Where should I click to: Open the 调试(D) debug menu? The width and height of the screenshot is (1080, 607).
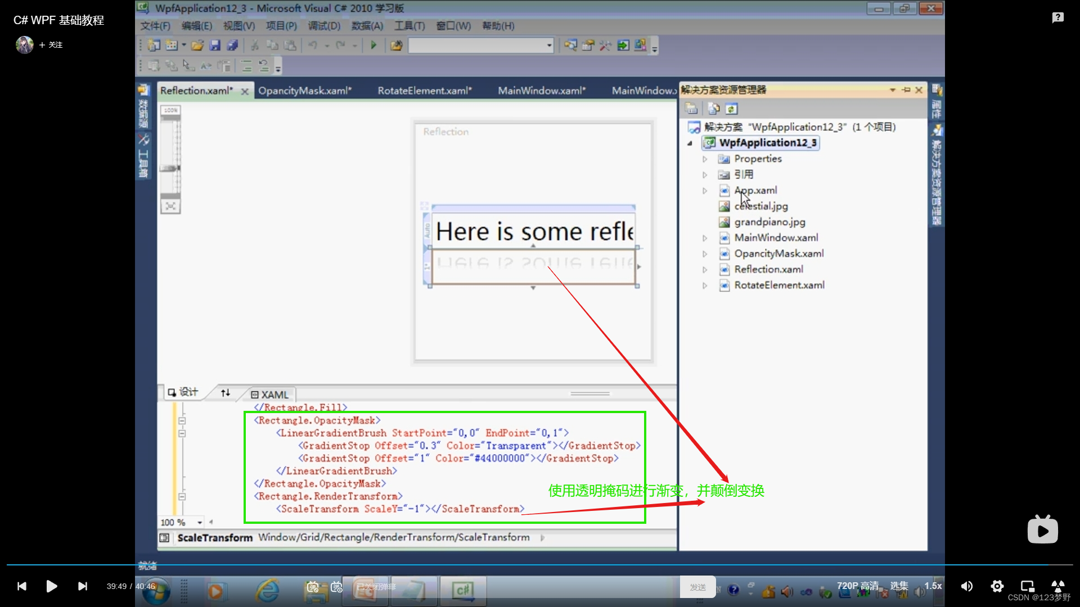(x=323, y=25)
